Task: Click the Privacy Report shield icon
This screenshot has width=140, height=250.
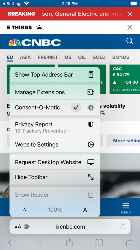Action: pos(91,124)
